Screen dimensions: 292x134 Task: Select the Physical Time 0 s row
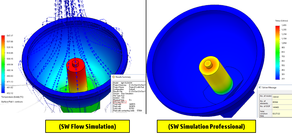coord(122,100)
